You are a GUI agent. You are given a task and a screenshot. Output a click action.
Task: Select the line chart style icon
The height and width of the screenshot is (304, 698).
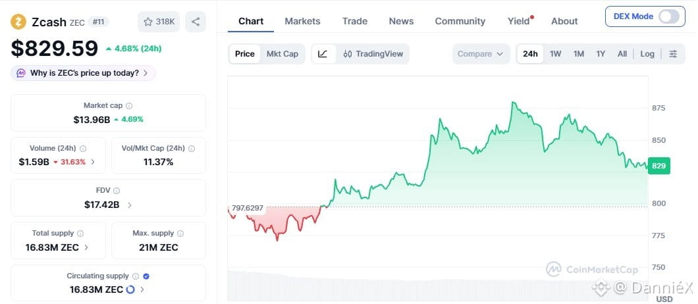click(x=323, y=54)
